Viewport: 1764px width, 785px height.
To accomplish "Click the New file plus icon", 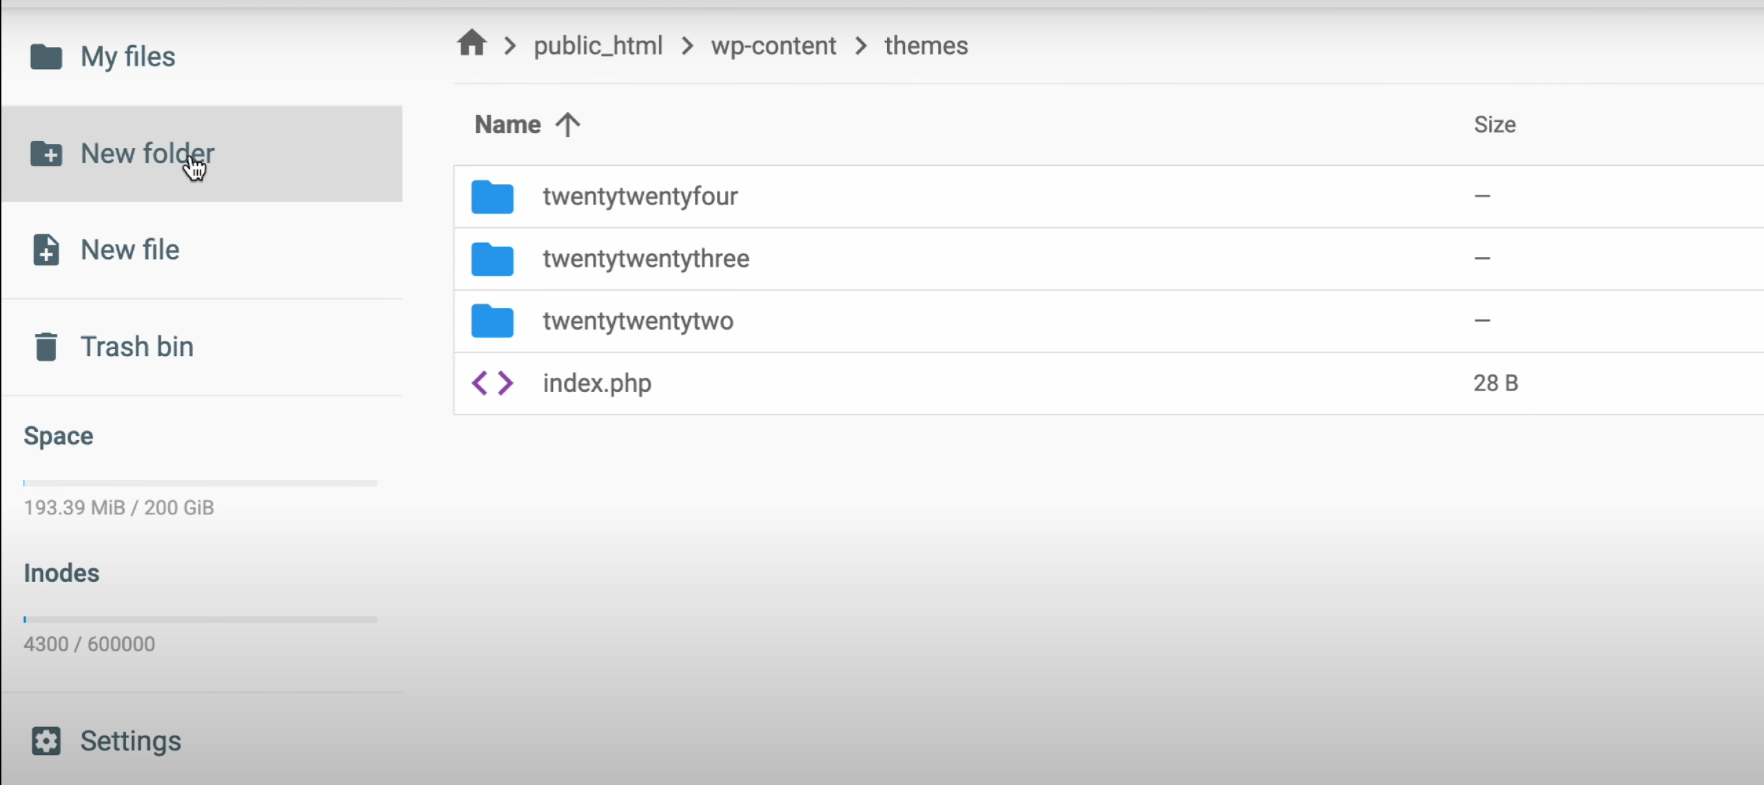I will tap(46, 250).
